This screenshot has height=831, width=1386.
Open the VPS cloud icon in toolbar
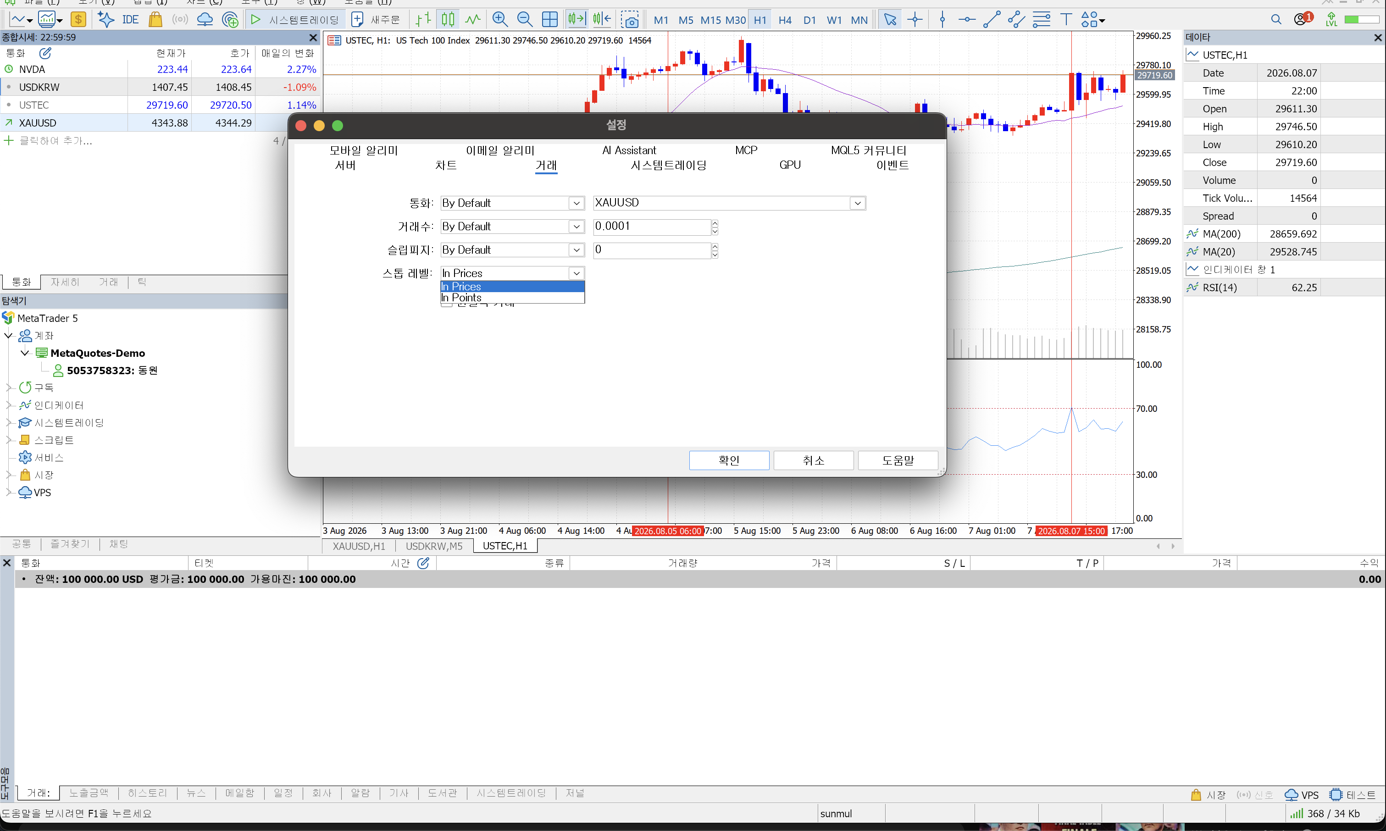tap(205, 20)
